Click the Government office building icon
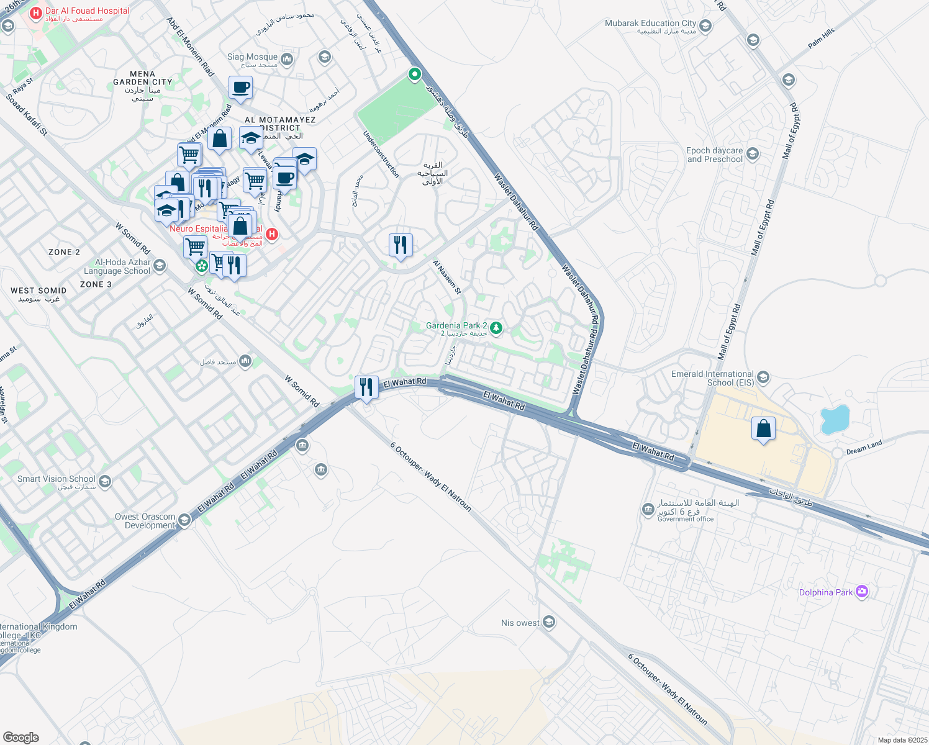This screenshot has width=929, height=745. [648, 509]
